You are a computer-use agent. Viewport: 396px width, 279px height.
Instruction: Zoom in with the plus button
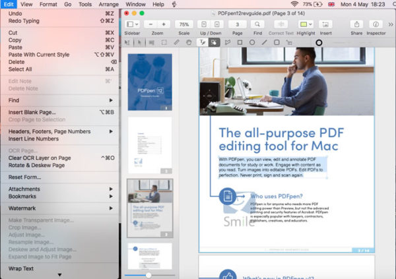click(x=164, y=24)
